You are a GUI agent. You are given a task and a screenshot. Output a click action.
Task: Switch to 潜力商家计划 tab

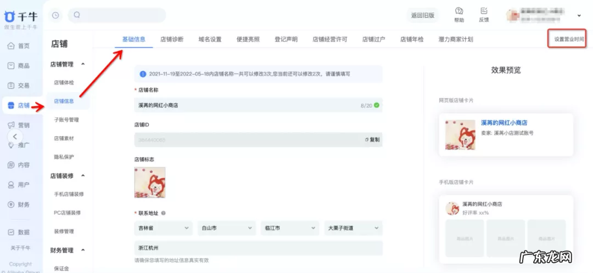click(x=456, y=39)
